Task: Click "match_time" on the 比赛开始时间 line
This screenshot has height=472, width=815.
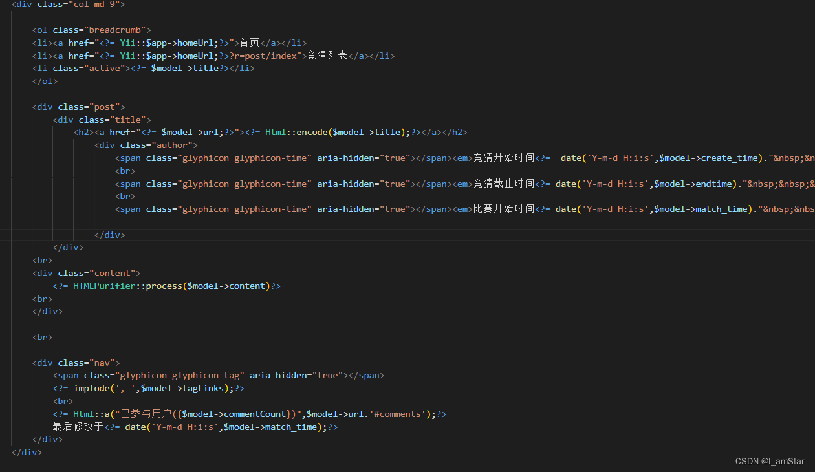Action: [x=721, y=209]
